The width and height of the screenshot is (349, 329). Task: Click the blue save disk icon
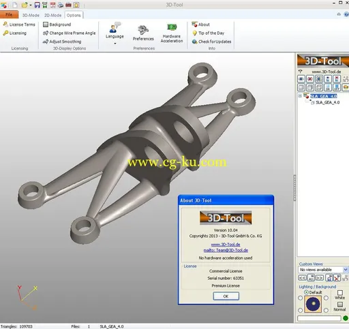coord(37,5)
